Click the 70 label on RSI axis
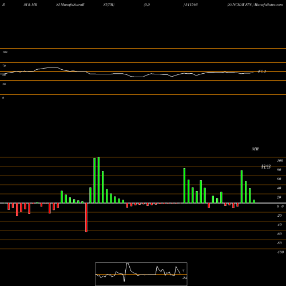286x286 pixels. point(4,66)
